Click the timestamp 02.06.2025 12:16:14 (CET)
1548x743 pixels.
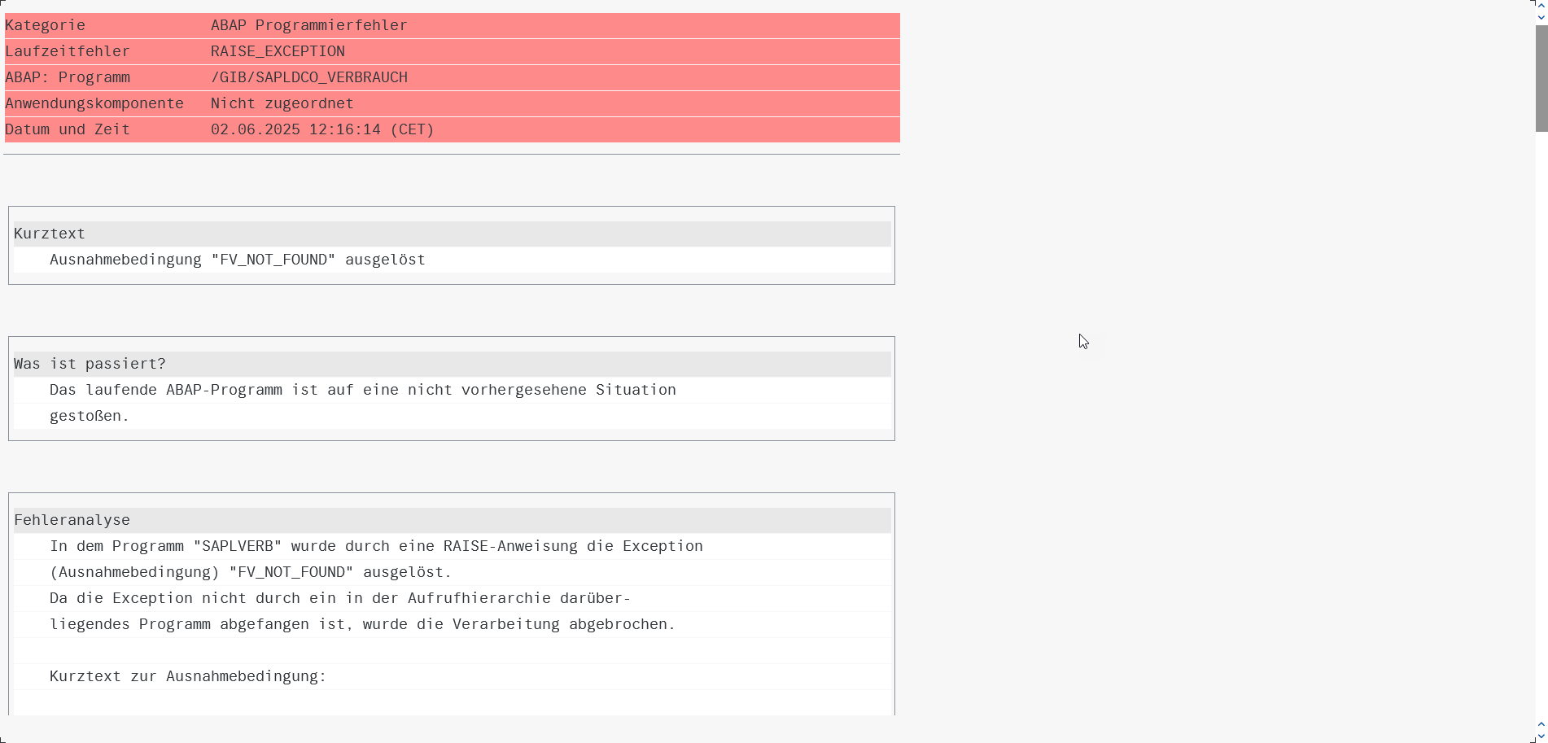click(321, 129)
